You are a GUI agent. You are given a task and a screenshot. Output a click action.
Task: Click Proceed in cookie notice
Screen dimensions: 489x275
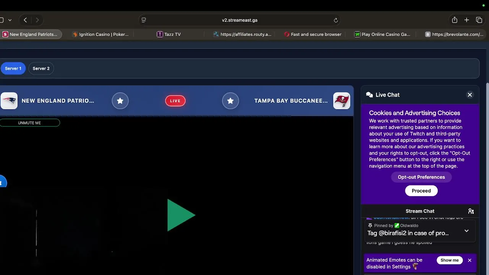[x=421, y=191]
